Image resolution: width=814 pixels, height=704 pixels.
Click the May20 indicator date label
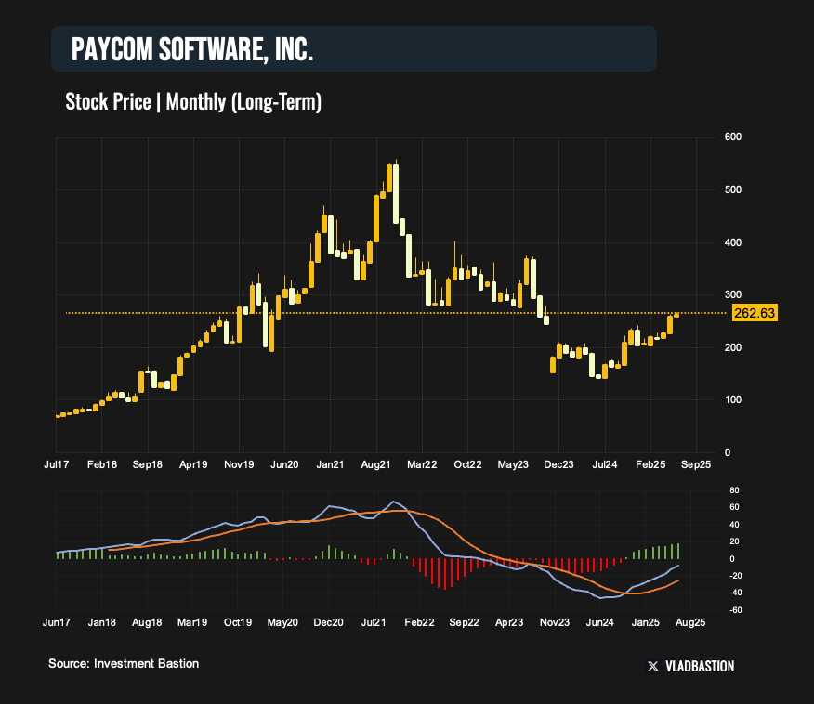[282, 622]
